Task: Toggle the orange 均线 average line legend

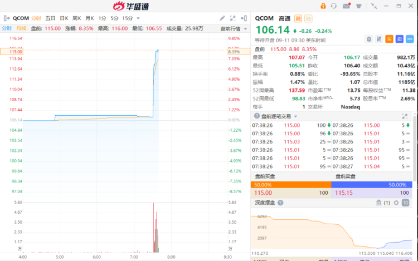Action: coord(21,28)
